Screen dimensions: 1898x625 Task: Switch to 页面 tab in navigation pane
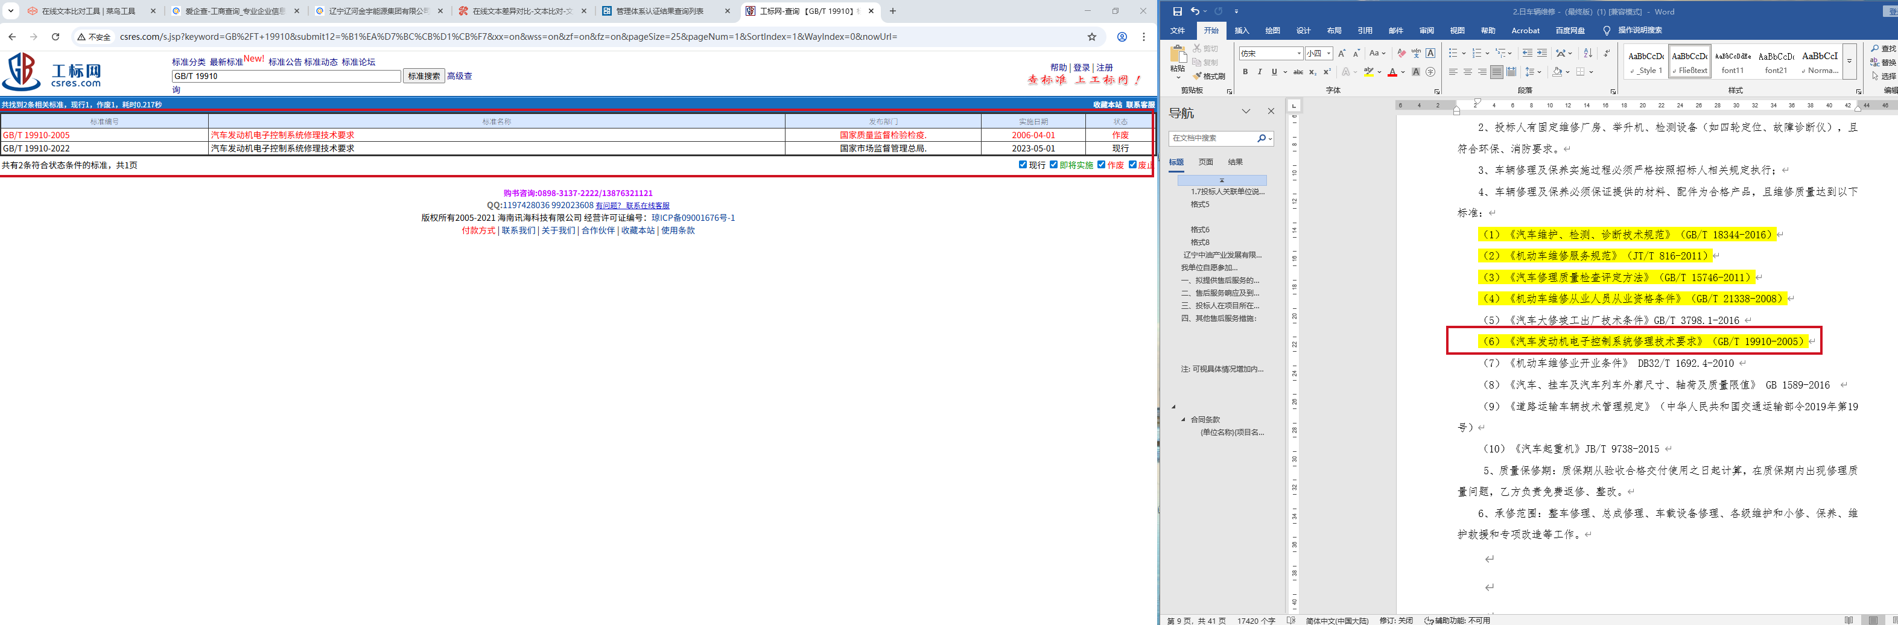[1205, 162]
